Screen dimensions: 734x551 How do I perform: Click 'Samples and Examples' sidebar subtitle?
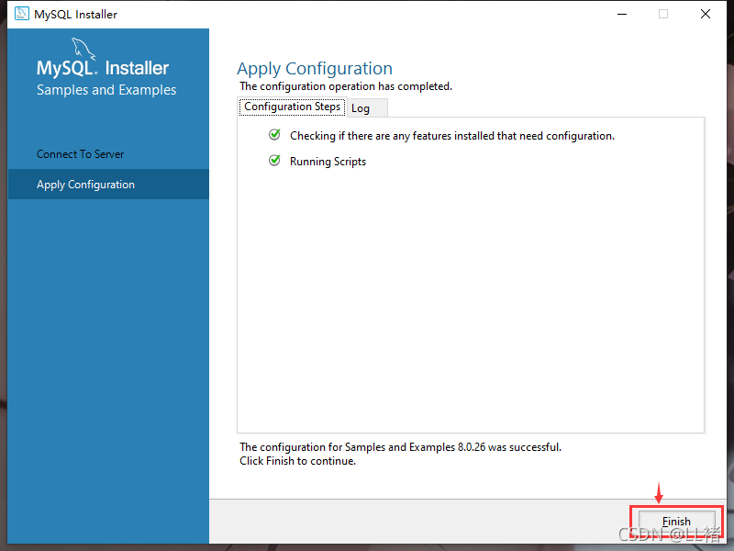tap(106, 89)
